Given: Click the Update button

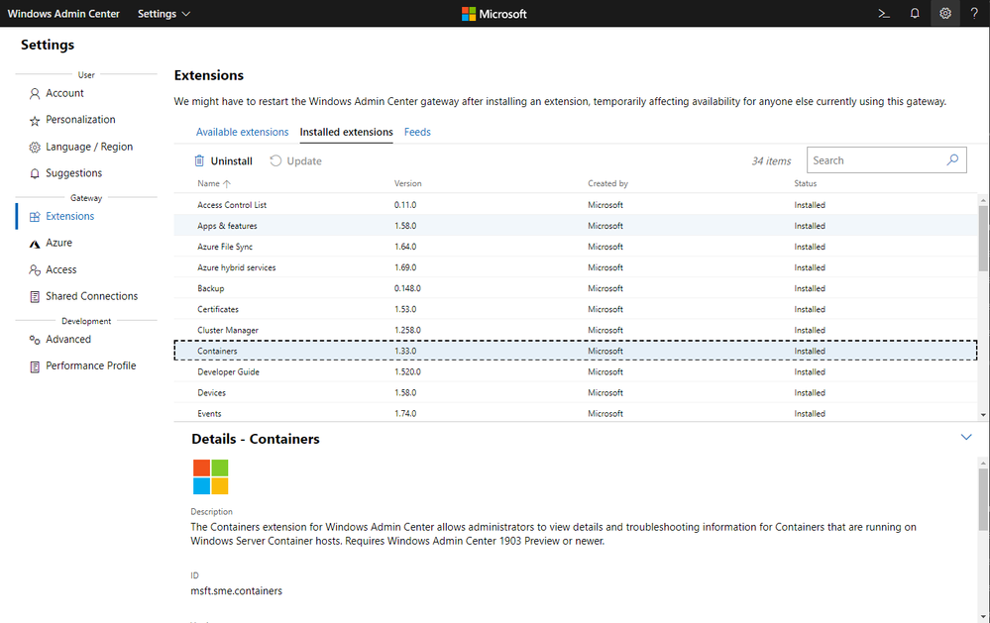Looking at the screenshot, I should pyautogui.click(x=296, y=160).
